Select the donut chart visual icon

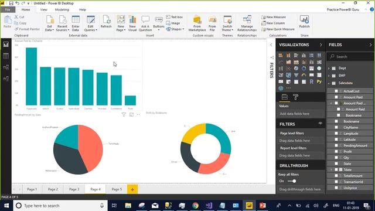(304, 69)
